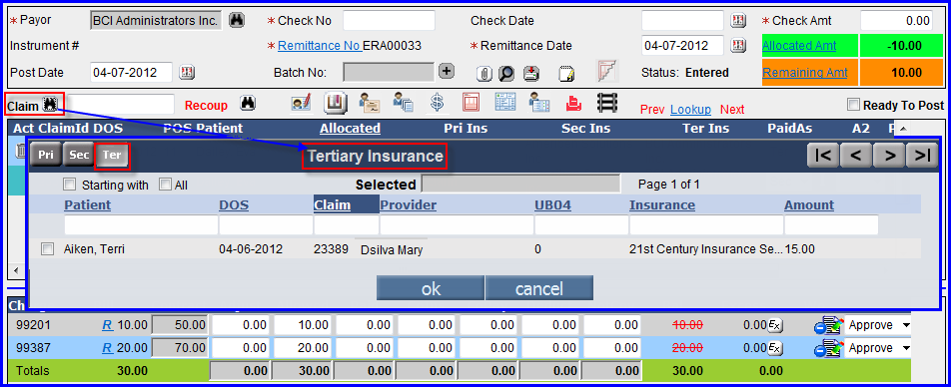Open the notepad notes icon
The image size is (951, 387).
coord(565,73)
